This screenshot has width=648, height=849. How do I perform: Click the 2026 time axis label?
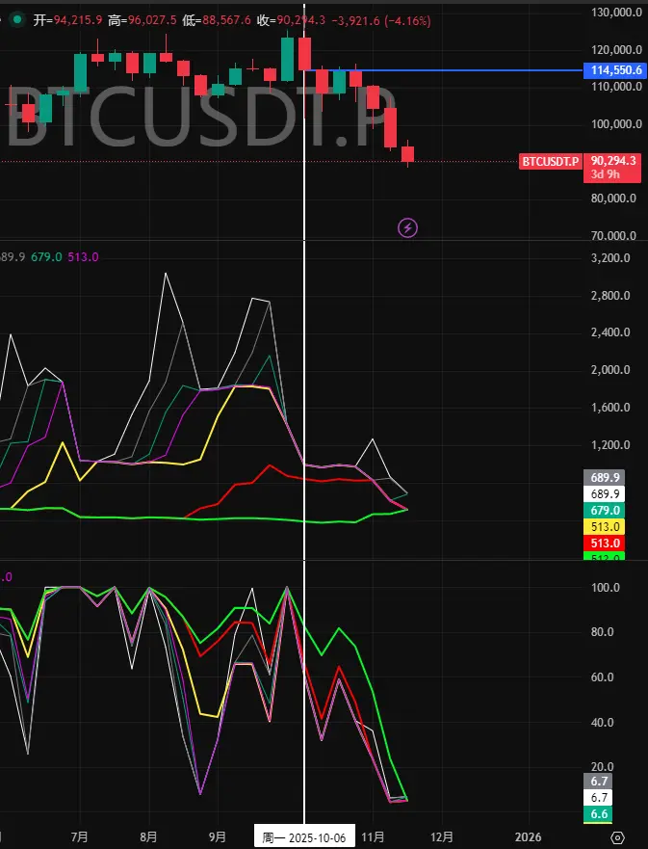(x=528, y=837)
